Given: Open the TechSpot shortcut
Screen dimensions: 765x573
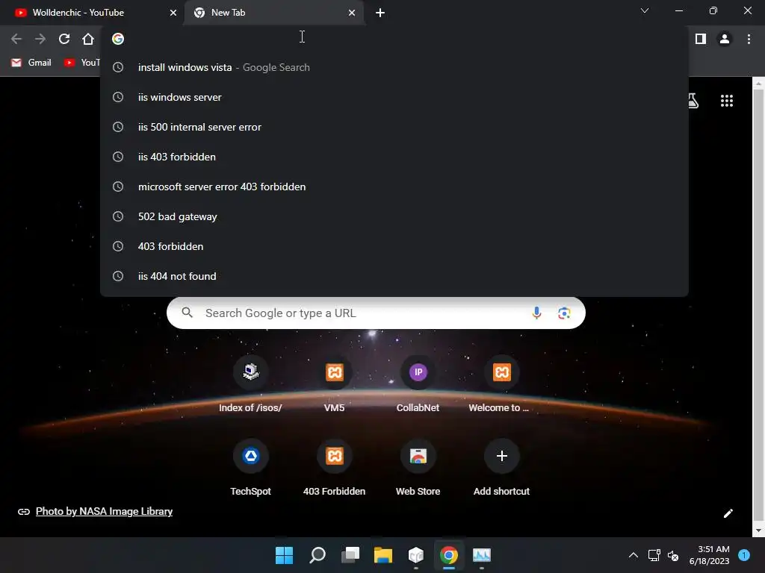Looking at the screenshot, I should pyautogui.click(x=251, y=469).
